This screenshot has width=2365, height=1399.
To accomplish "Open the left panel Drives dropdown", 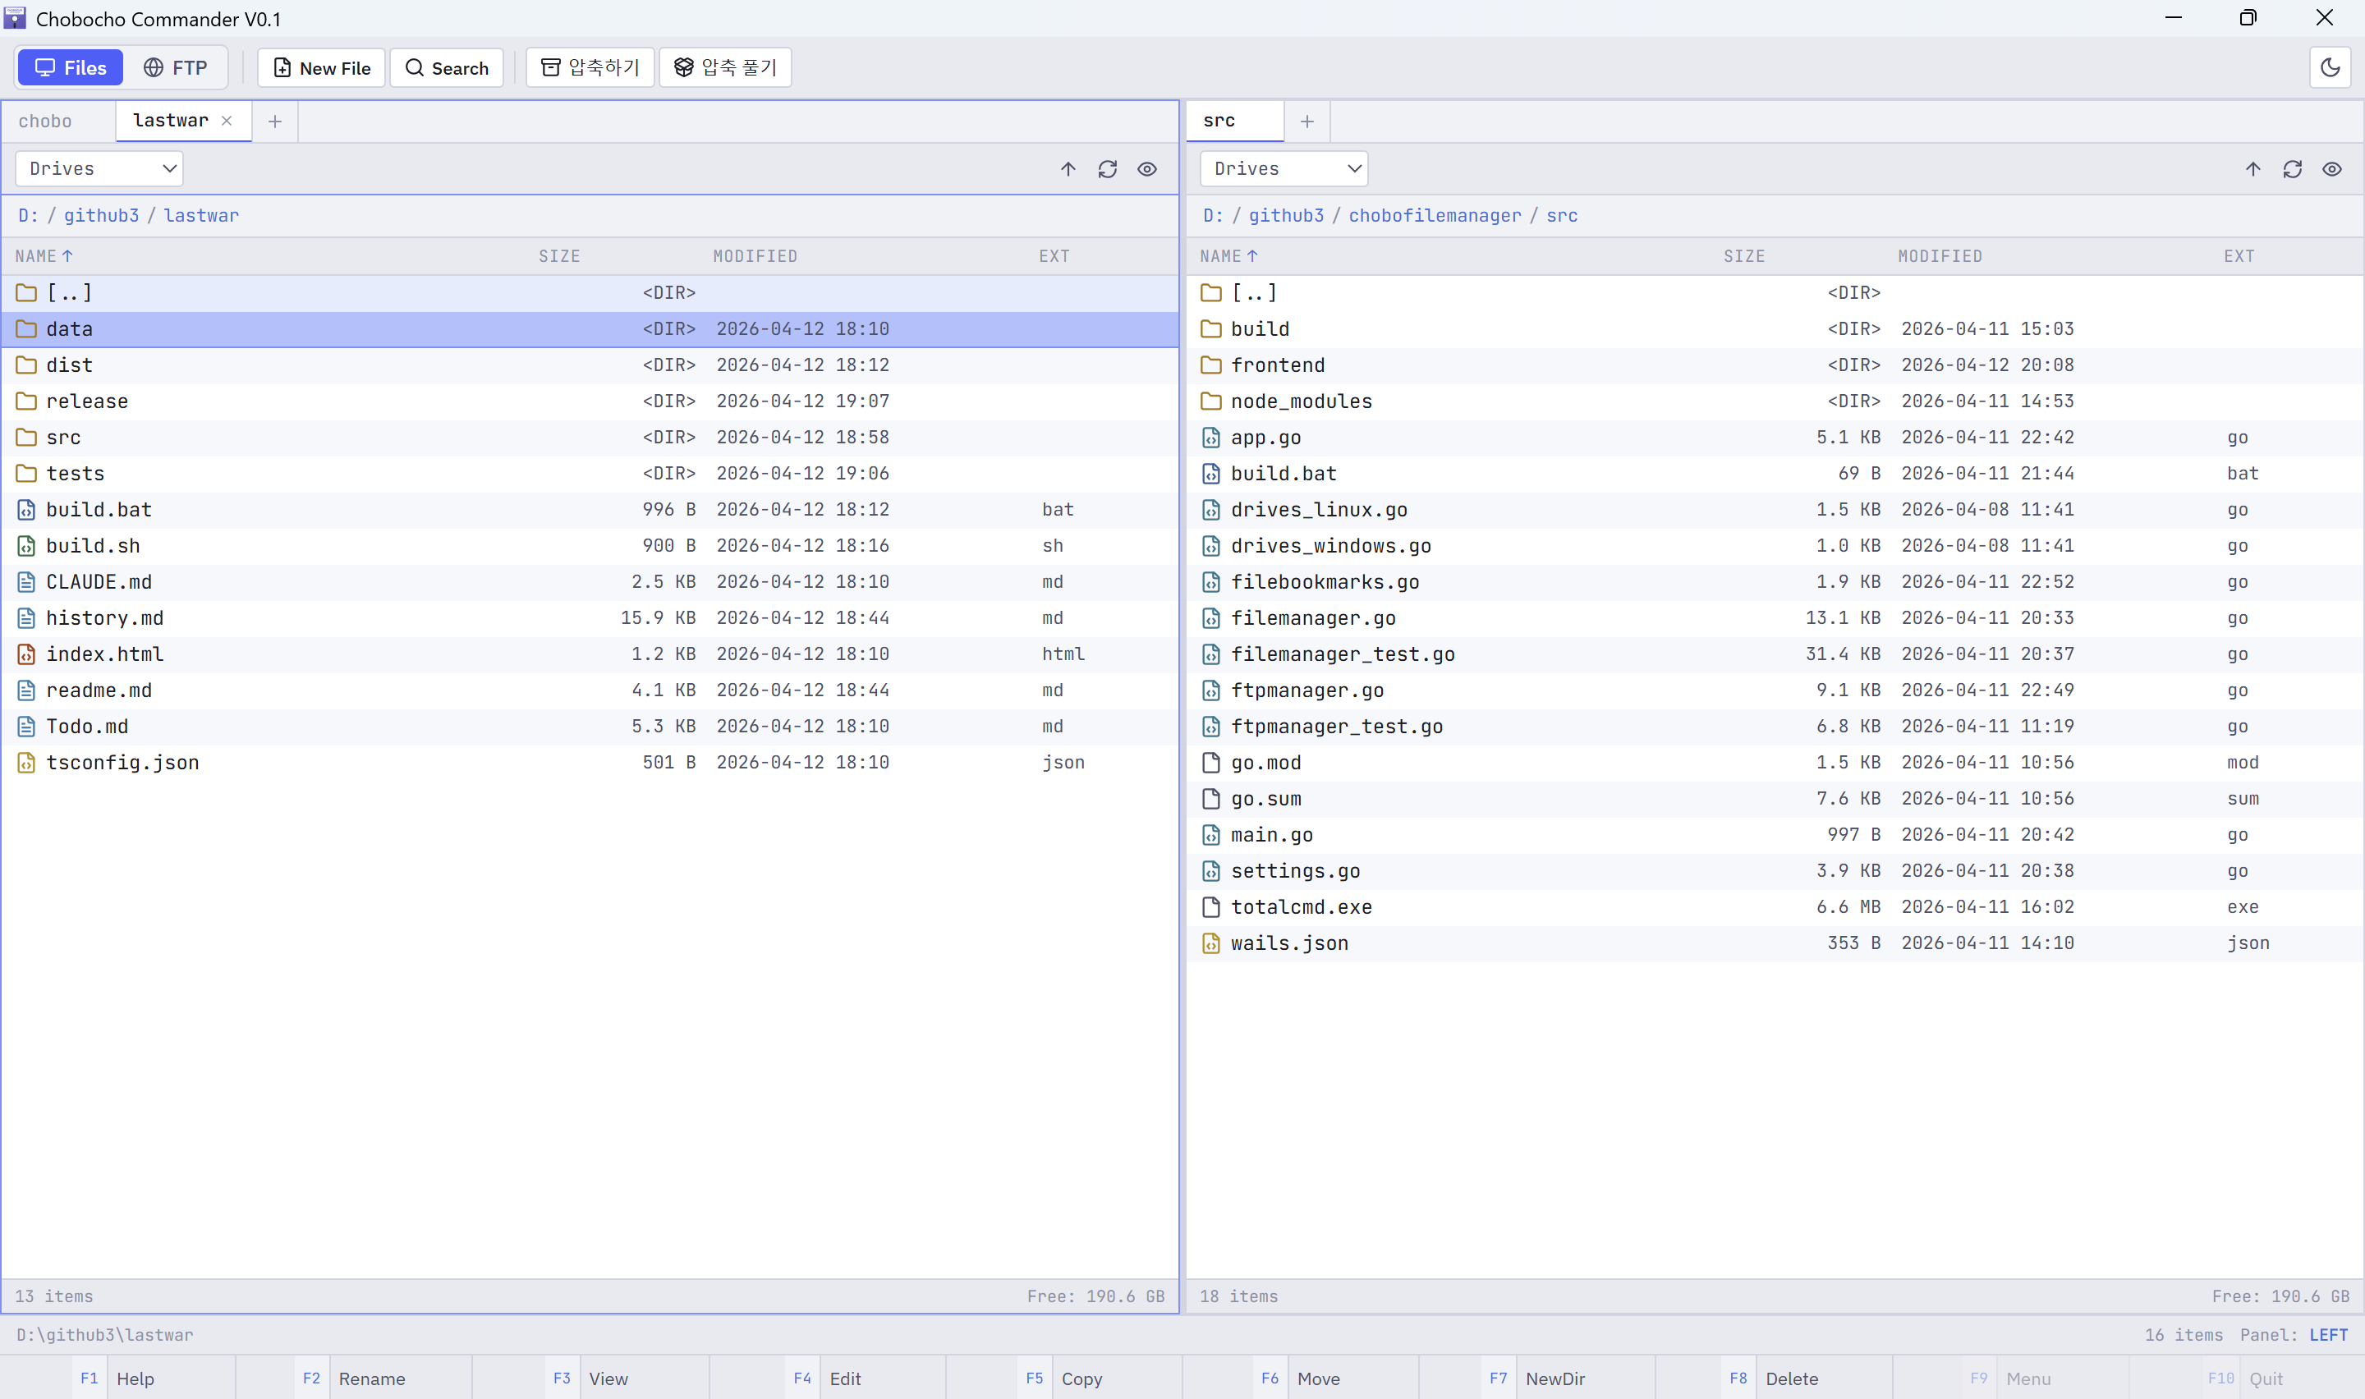I will click(99, 169).
